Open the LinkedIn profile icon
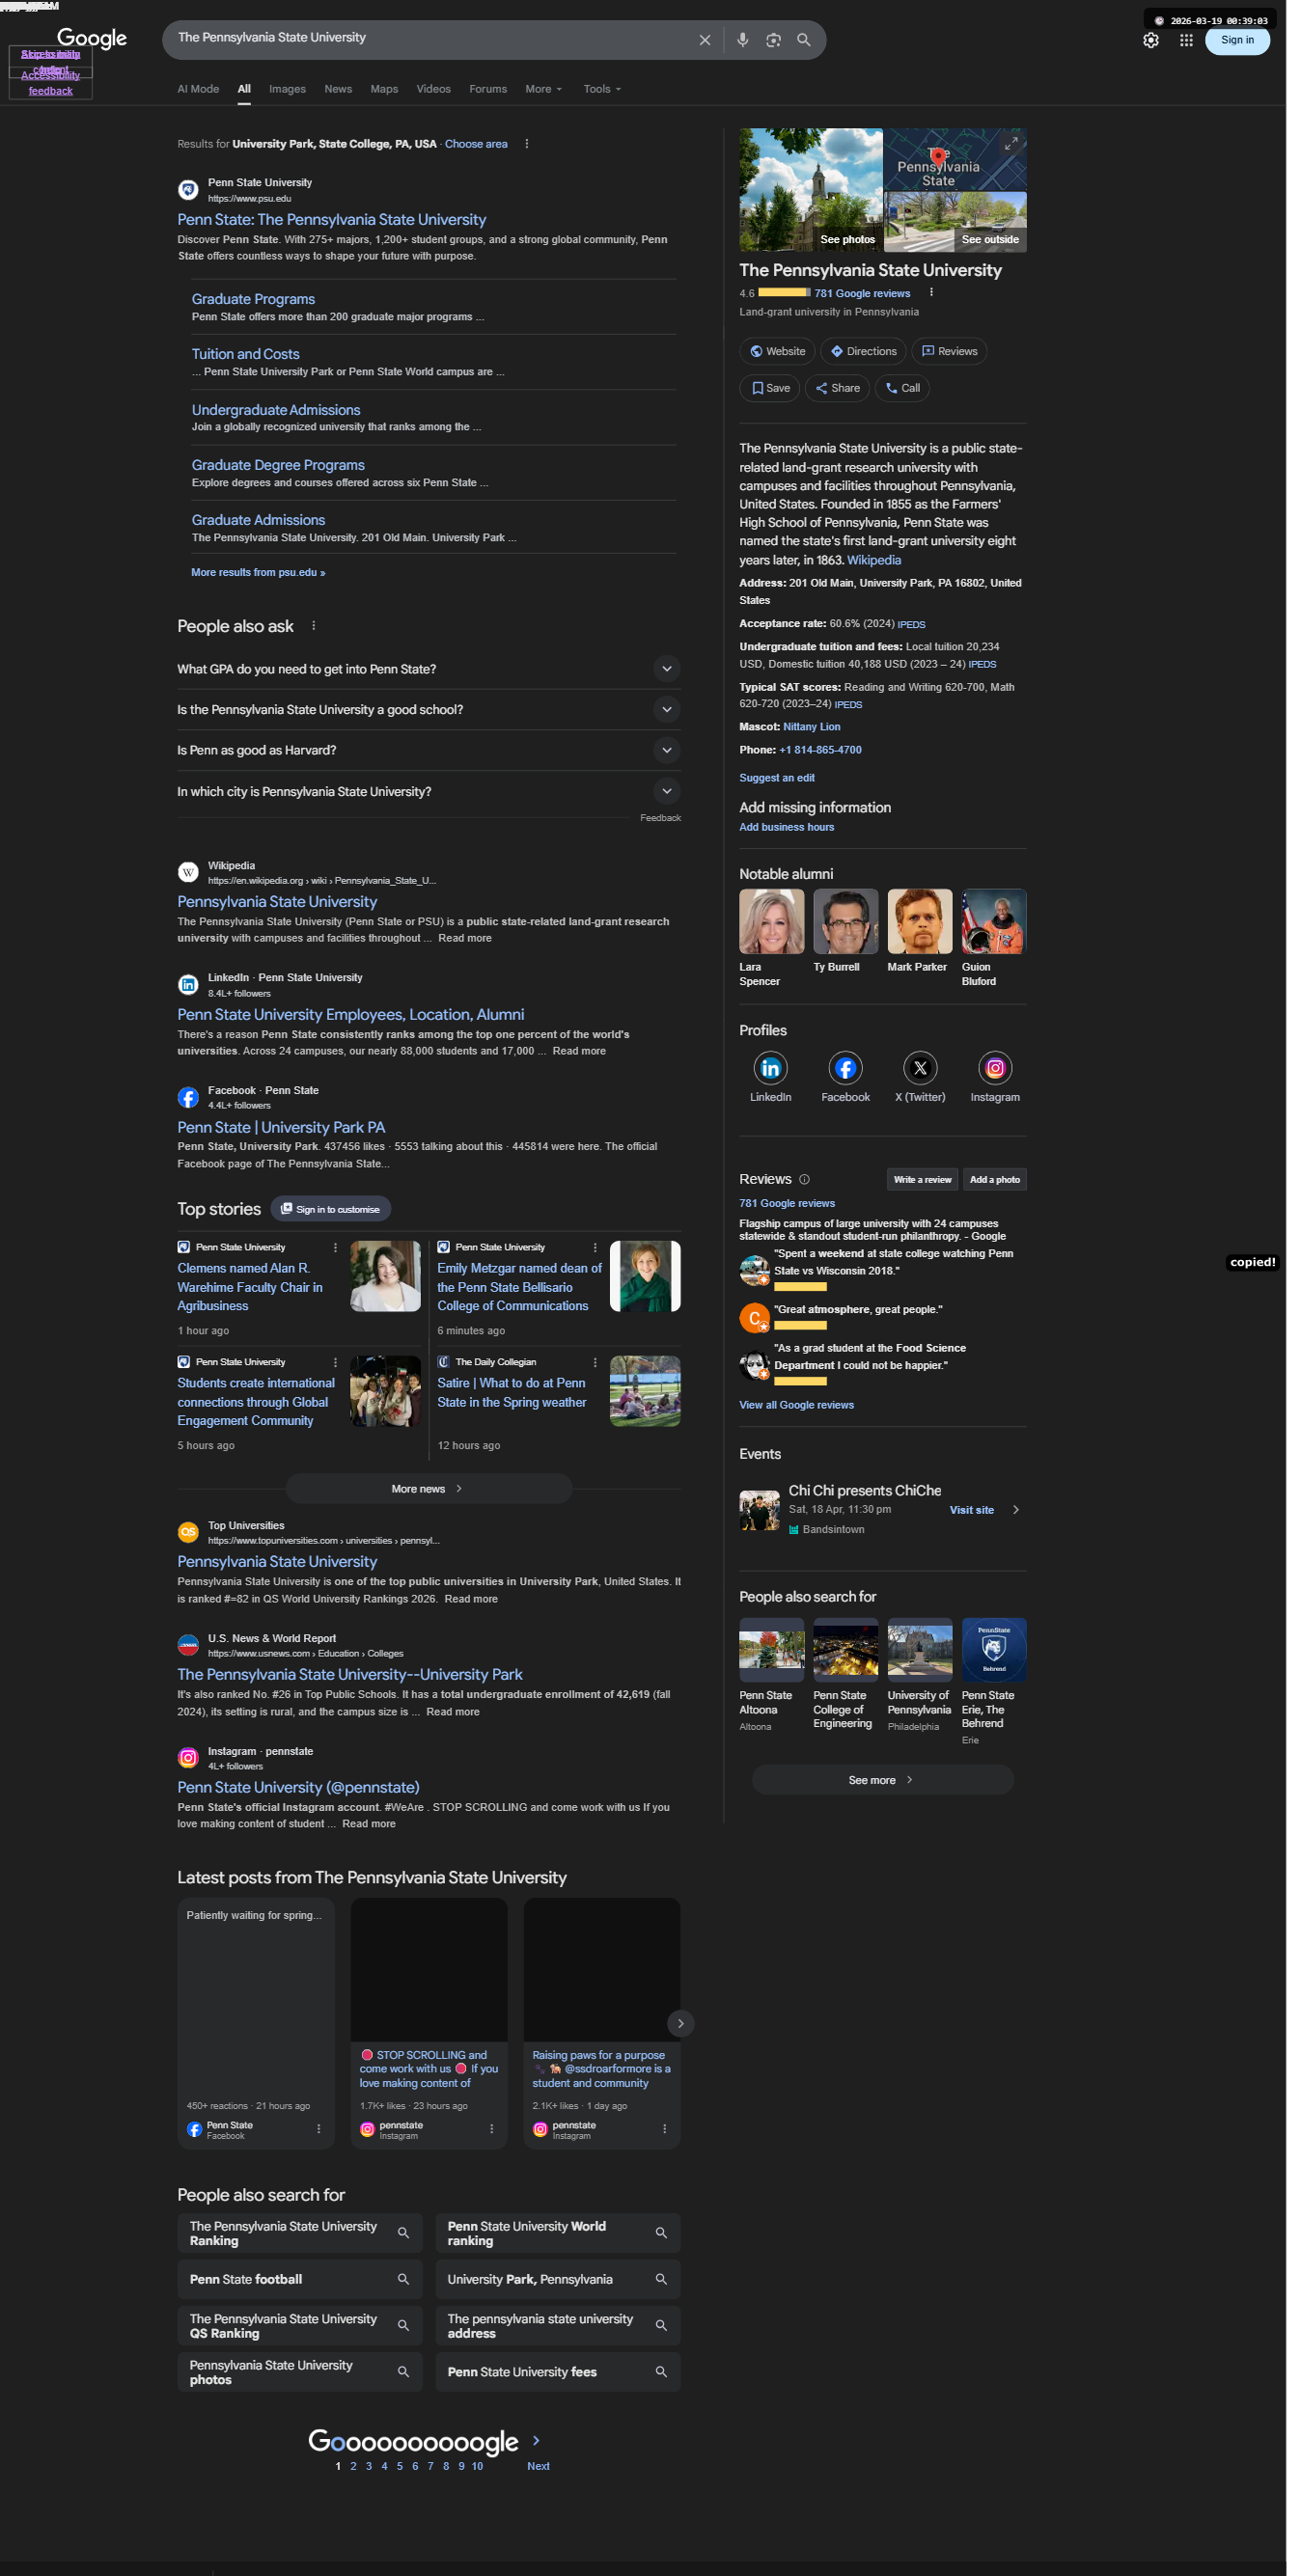 (771, 1068)
